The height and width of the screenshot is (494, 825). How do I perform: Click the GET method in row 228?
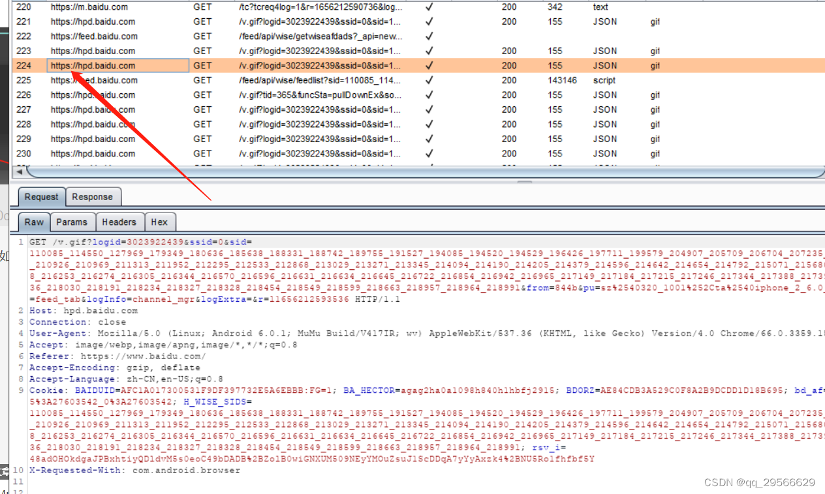[202, 124]
